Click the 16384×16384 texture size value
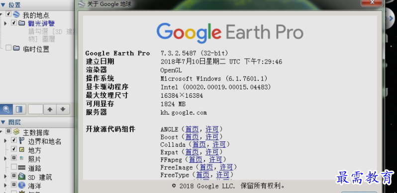The height and width of the screenshot is (193, 397). [x=182, y=95]
